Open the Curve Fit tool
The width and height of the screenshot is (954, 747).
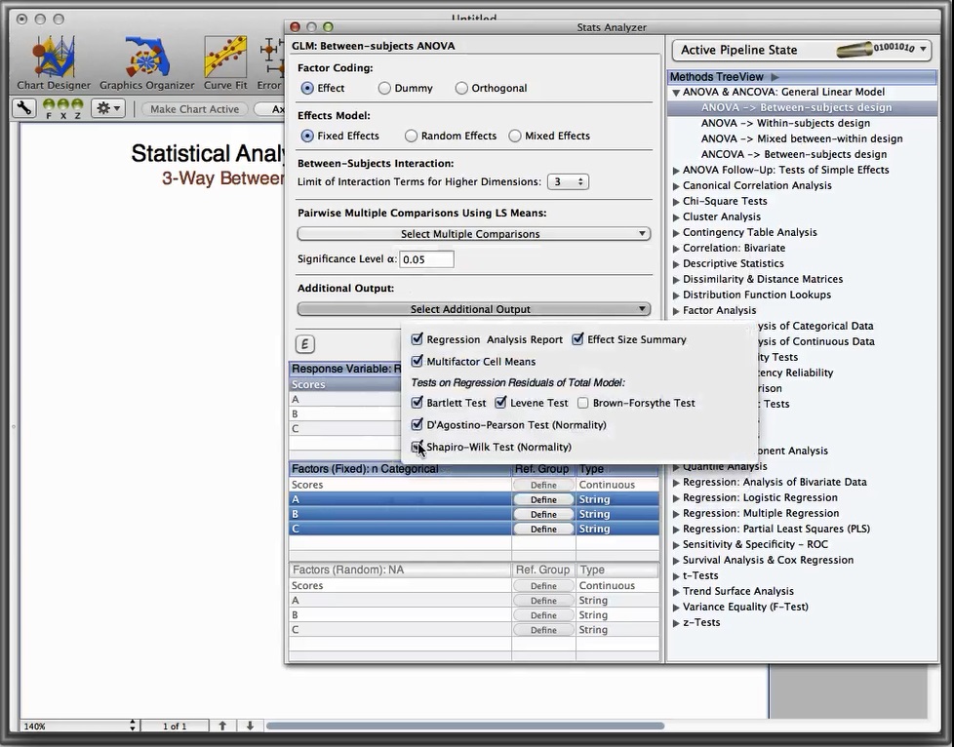coord(225,62)
